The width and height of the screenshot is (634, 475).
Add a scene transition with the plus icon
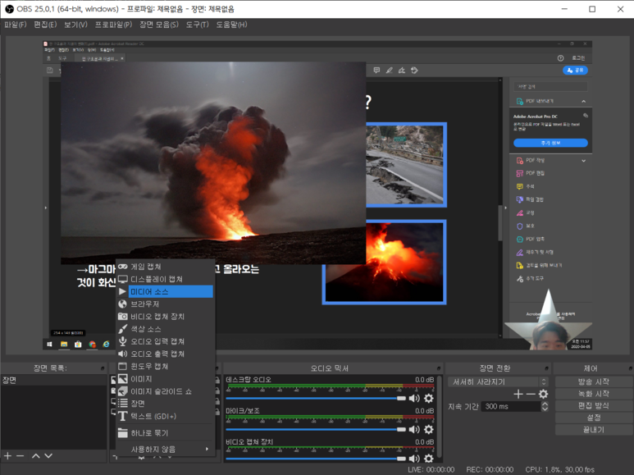click(518, 394)
